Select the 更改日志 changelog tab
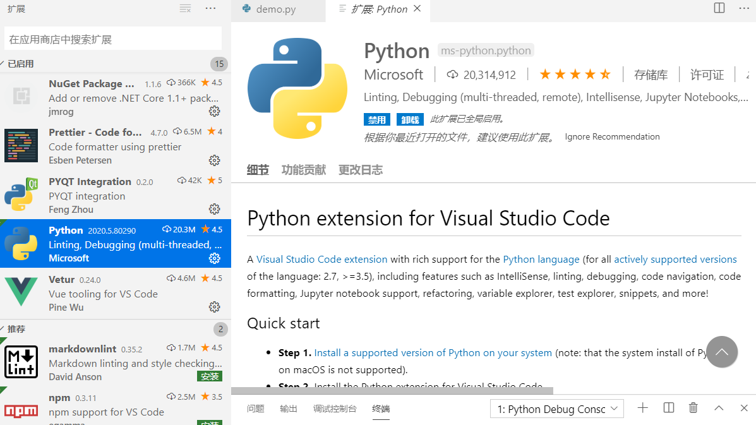This screenshot has width=756, height=425. [361, 170]
